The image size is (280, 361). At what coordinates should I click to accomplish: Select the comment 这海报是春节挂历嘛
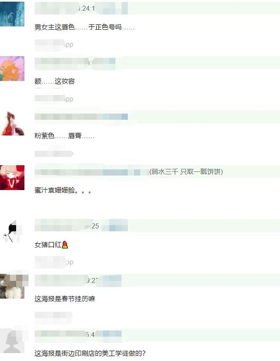pos(65,299)
